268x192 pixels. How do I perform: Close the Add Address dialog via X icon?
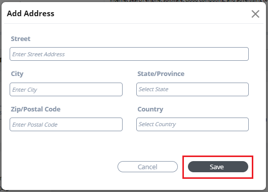[x=255, y=14]
